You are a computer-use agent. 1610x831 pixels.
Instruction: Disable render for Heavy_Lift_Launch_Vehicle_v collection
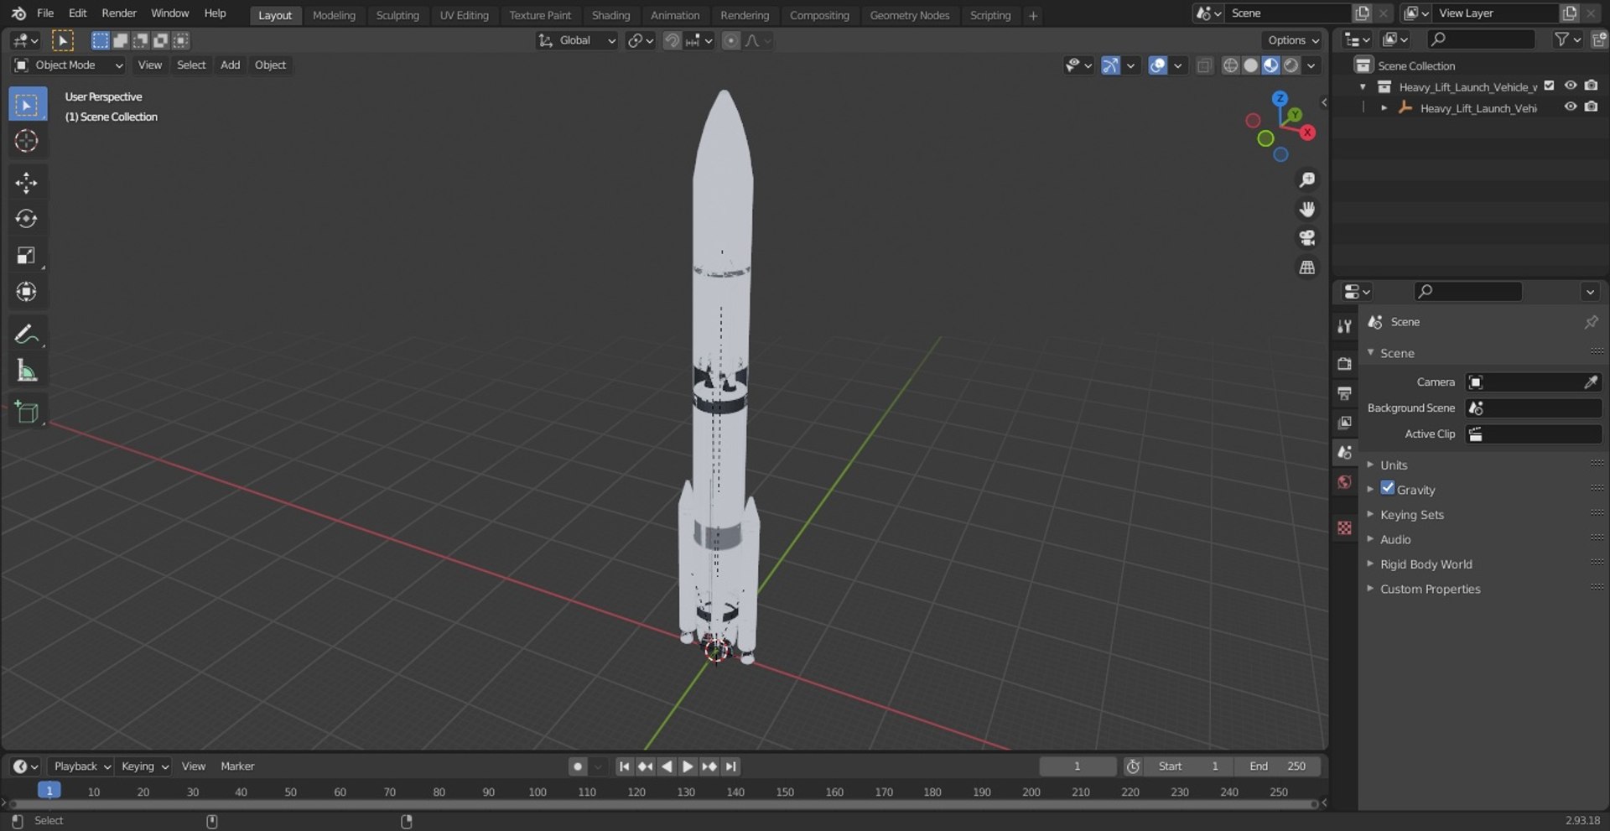coord(1592,86)
